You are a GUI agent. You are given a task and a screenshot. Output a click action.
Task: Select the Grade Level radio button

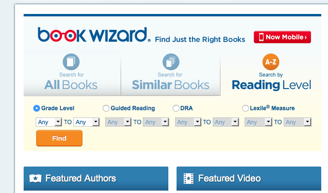36,108
